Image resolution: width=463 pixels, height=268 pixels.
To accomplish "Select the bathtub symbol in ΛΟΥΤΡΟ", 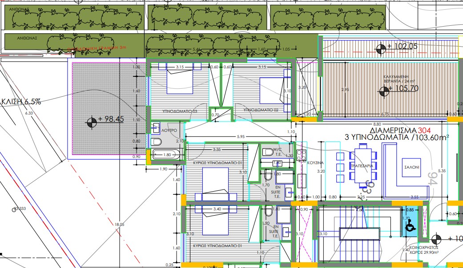I will (x=165, y=154).
